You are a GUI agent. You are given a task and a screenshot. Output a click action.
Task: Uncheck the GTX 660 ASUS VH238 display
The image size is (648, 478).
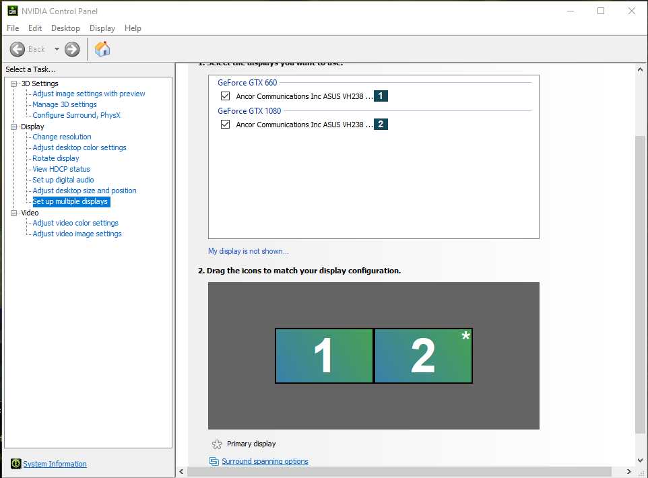tap(225, 96)
